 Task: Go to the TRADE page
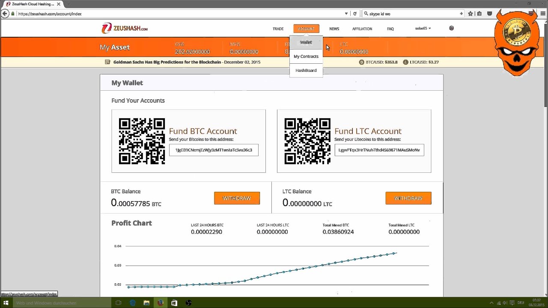[278, 29]
